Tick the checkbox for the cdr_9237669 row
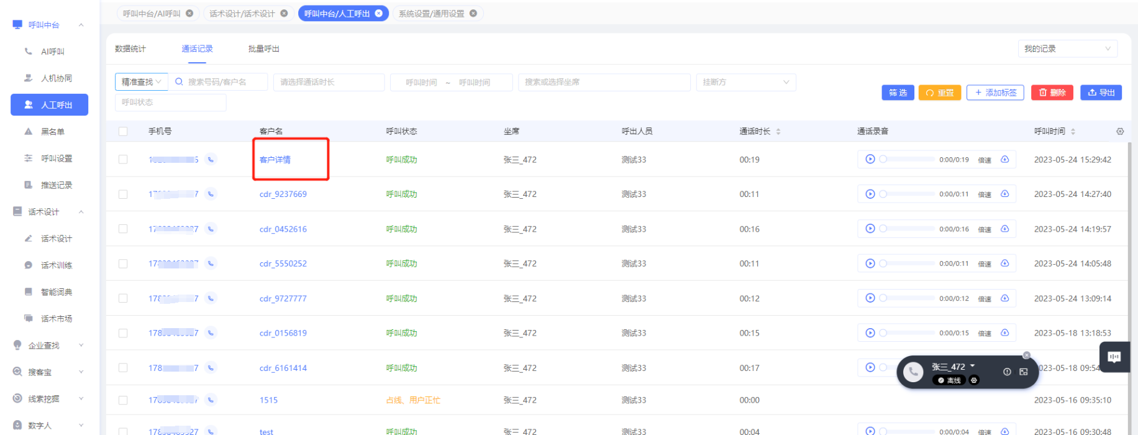The height and width of the screenshot is (435, 1138). 123,194
